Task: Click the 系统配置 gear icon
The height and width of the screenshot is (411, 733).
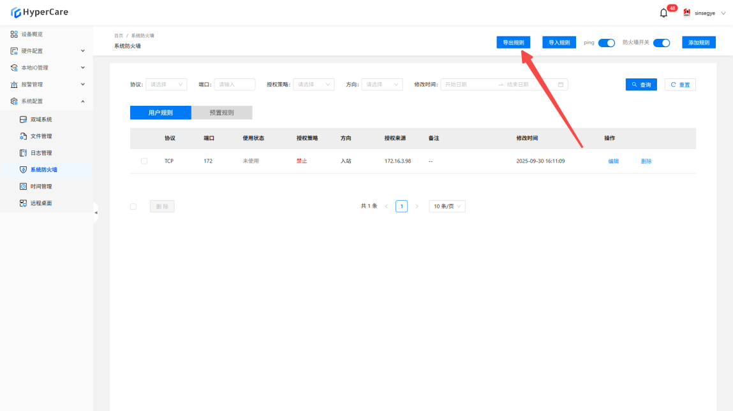Action: click(x=14, y=101)
